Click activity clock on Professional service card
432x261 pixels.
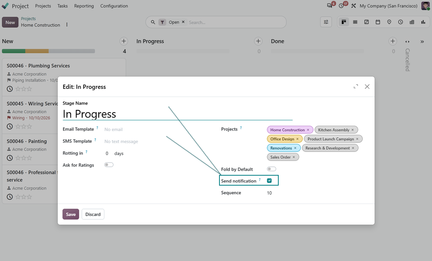coord(10,197)
